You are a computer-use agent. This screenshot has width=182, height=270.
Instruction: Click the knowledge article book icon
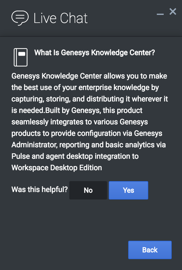[21, 57]
